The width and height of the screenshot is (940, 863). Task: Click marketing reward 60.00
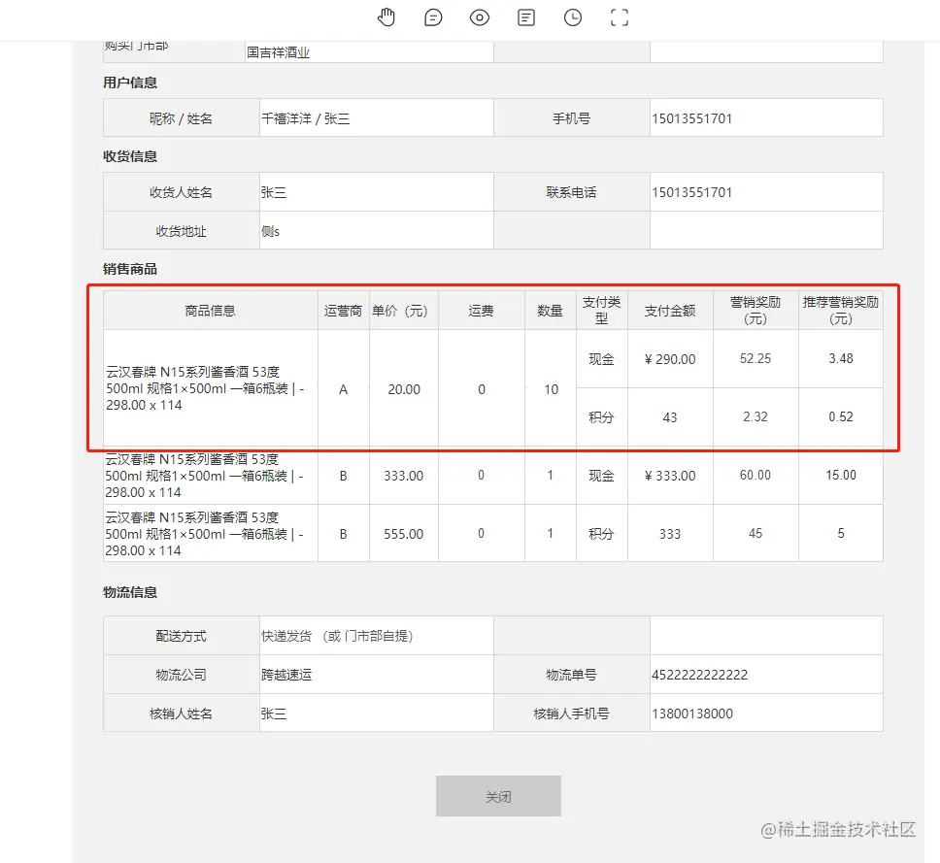click(755, 476)
